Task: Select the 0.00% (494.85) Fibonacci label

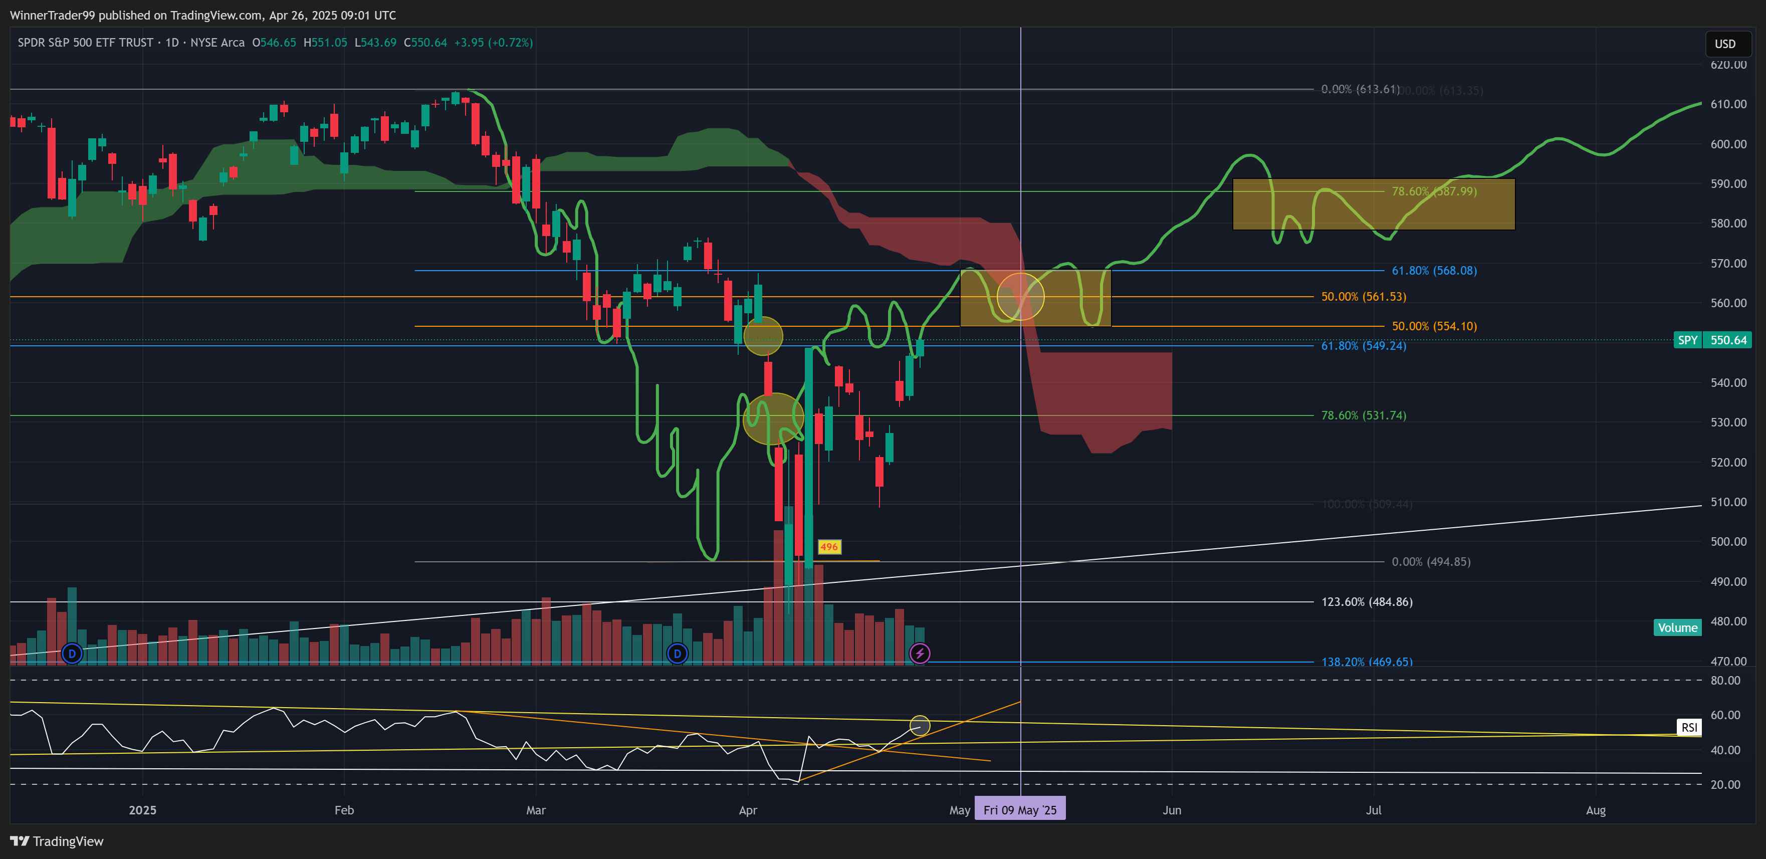Action: point(1431,561)
